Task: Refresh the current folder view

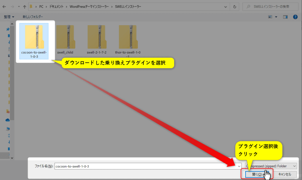Action: tap(234, 7)
